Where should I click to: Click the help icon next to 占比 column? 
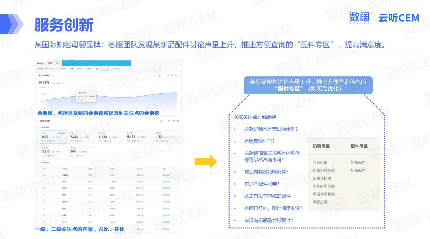click(x=115, y=169)
